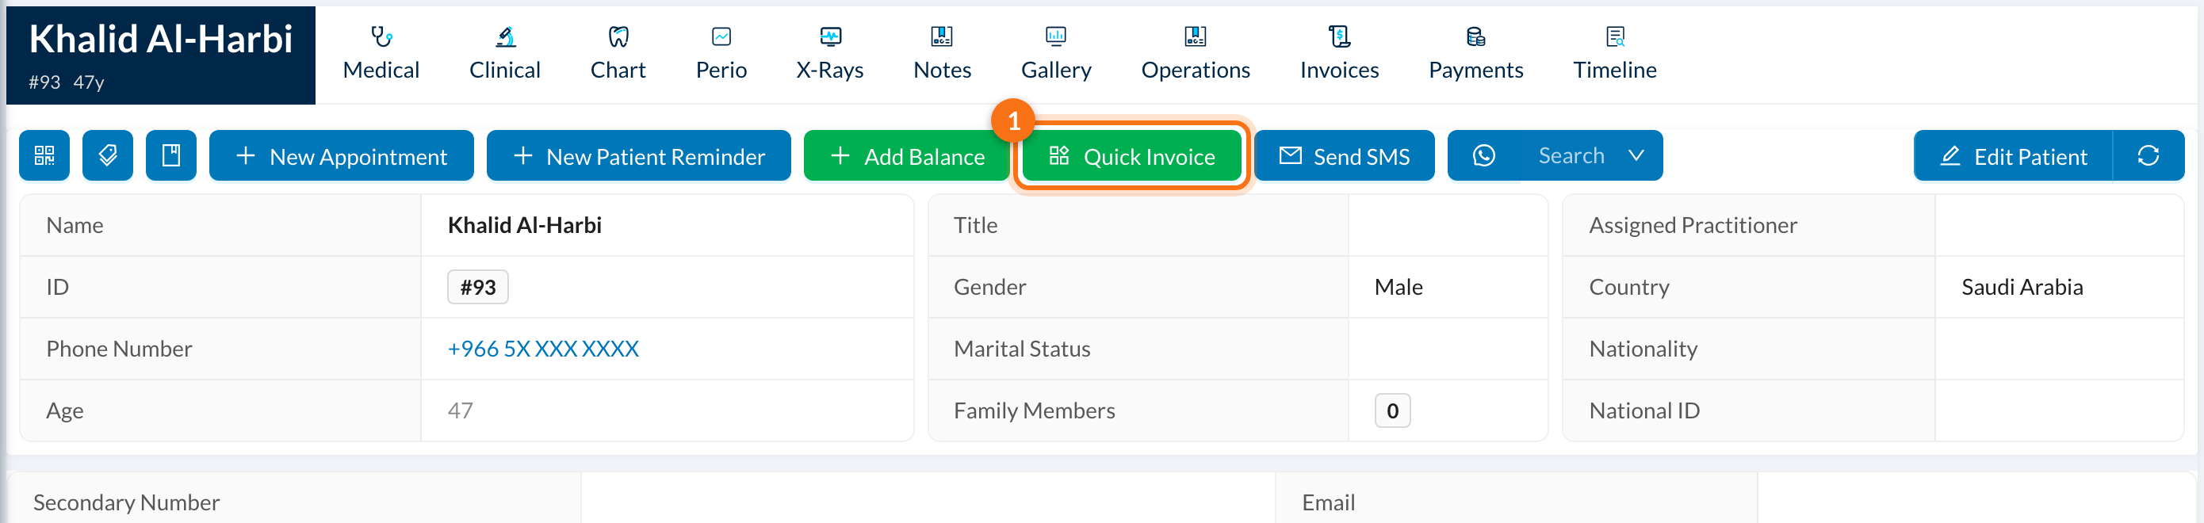
Task: Click the Send SMS button
Action: [1344, 155]
